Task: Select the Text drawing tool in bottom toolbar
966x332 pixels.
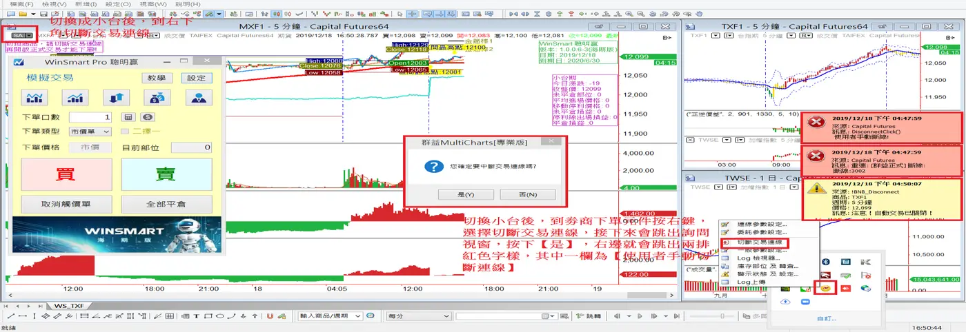Action: (197, 316)
